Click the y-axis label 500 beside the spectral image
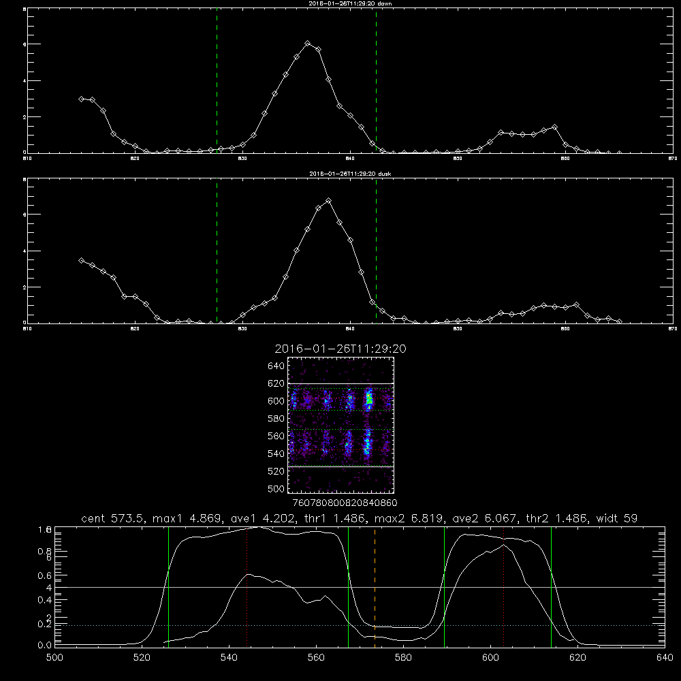Image resolution: width=681 pixels, height=681 pixels. click(x=276, y=488)
